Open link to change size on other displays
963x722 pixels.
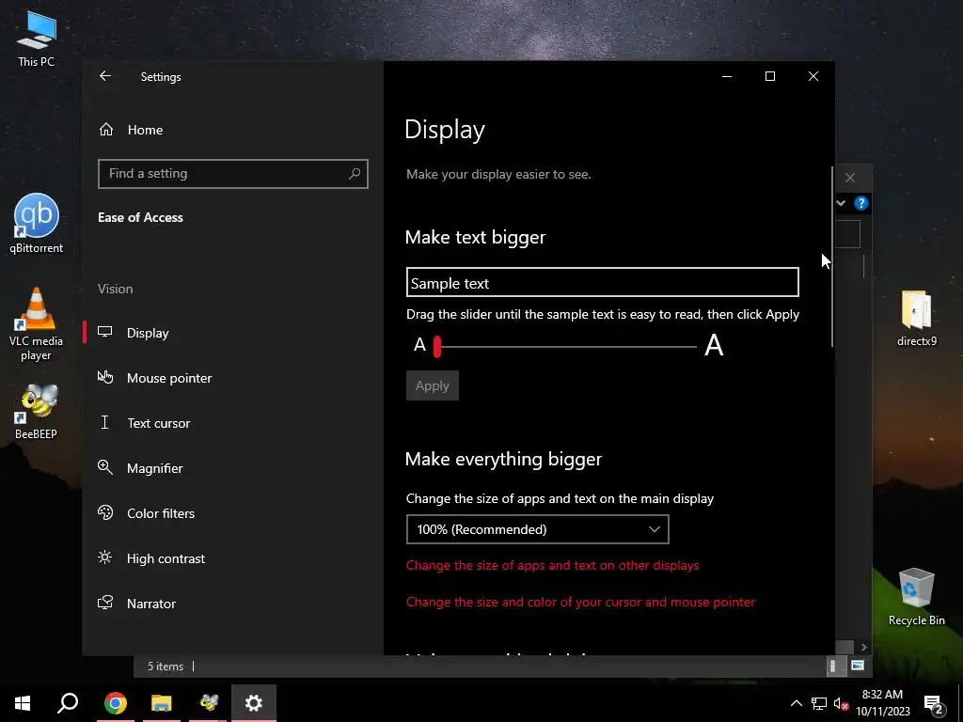[552, 565]
